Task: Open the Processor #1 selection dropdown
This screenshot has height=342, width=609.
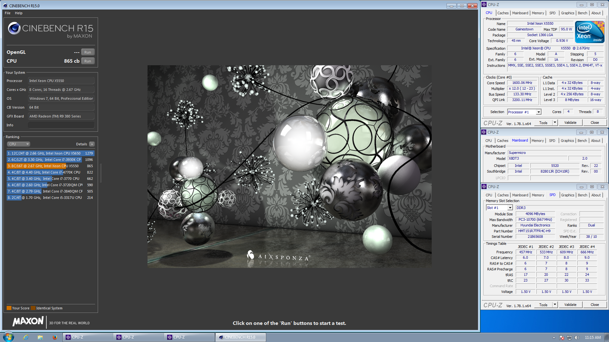Action: tap(524, 112)
